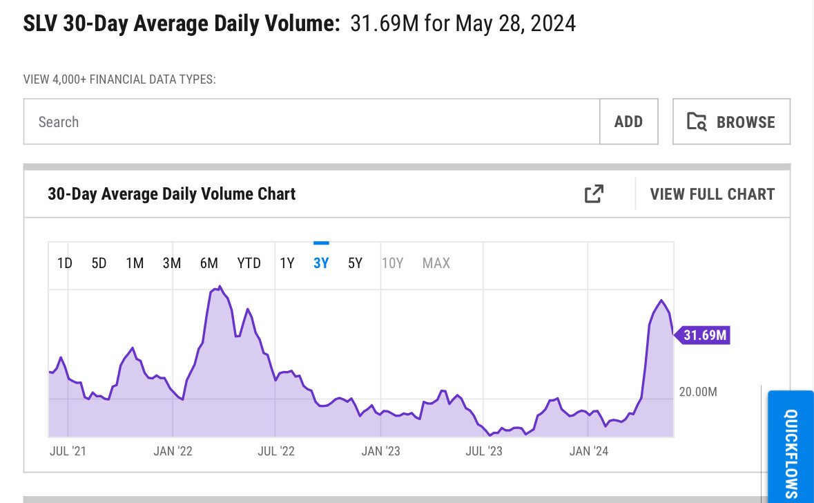
Task: Set chart range to 1Y
Action: [287, 263]
